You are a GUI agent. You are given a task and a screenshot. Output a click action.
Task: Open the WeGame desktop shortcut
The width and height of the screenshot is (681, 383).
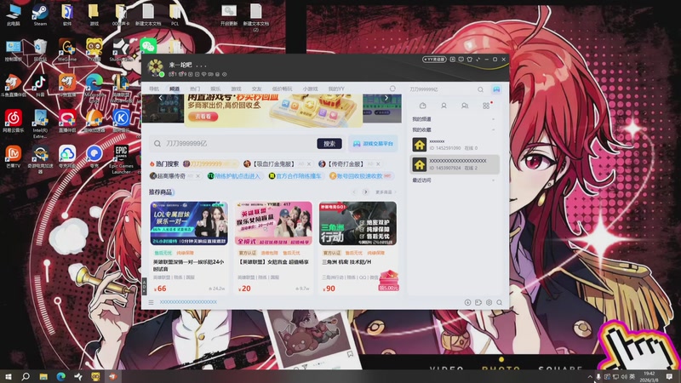pos(67,50)
